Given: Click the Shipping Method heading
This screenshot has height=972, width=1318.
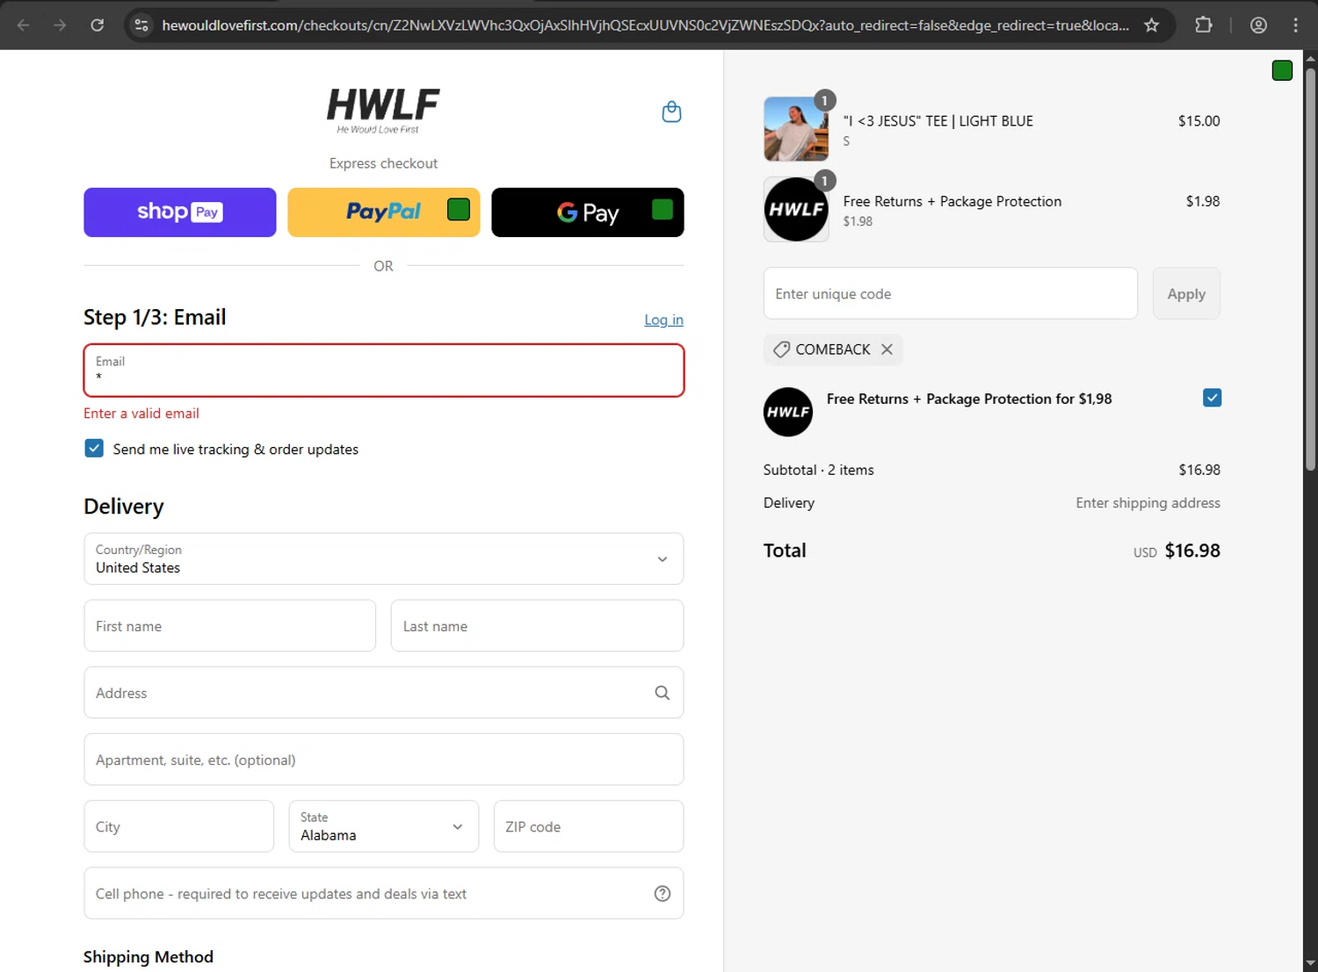Looking at the screenshot, I should (x=148, y=957).
